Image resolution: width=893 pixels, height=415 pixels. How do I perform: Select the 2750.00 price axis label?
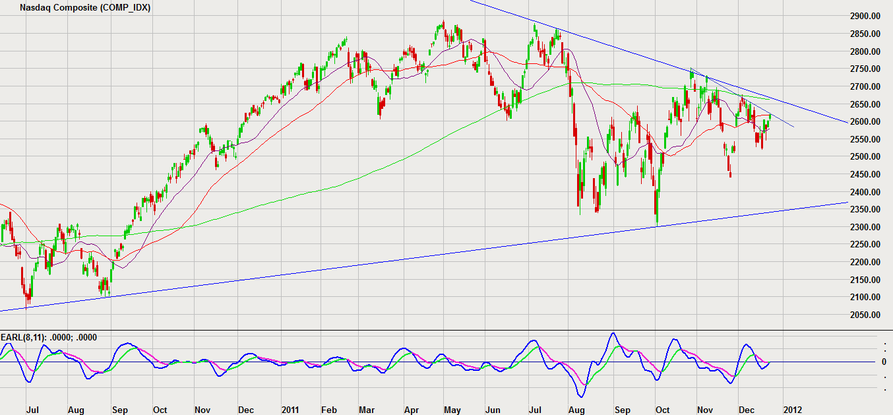point(864,69)
